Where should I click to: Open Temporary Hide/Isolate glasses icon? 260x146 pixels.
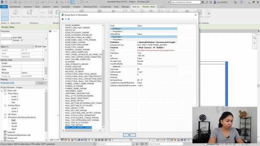click(x=89, y=140)
